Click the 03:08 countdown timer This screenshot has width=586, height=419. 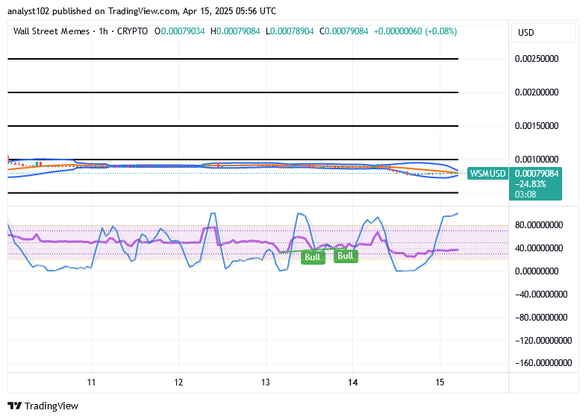tap(526, 195)
